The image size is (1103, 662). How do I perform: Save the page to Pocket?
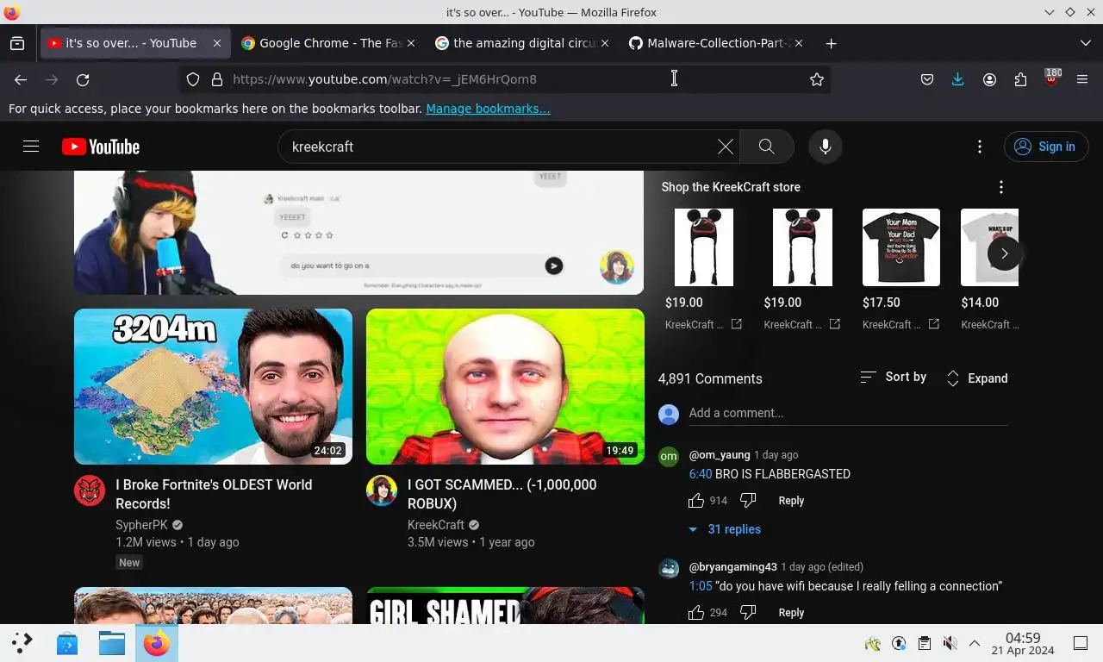927,79
